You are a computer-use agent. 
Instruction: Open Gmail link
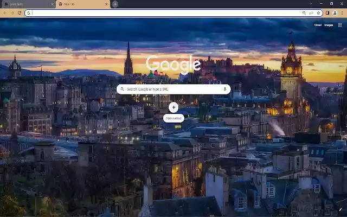pos(318,25)
